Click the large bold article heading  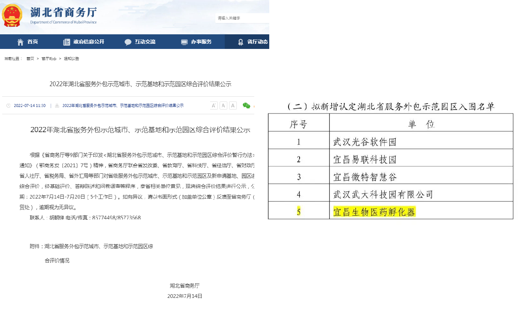140,130
